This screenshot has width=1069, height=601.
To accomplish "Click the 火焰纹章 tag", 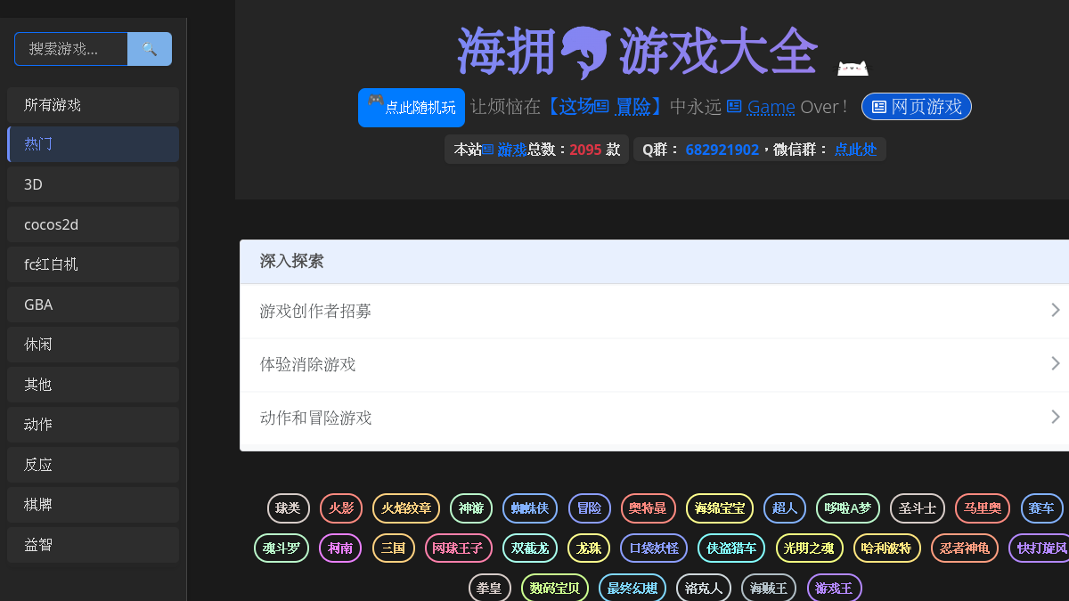I will coord(406,508).
